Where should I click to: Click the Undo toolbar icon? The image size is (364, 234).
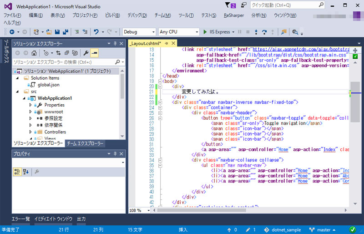96,32
